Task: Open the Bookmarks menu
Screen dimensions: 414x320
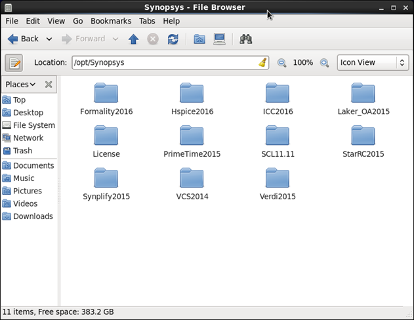Action: coord(111,21)
